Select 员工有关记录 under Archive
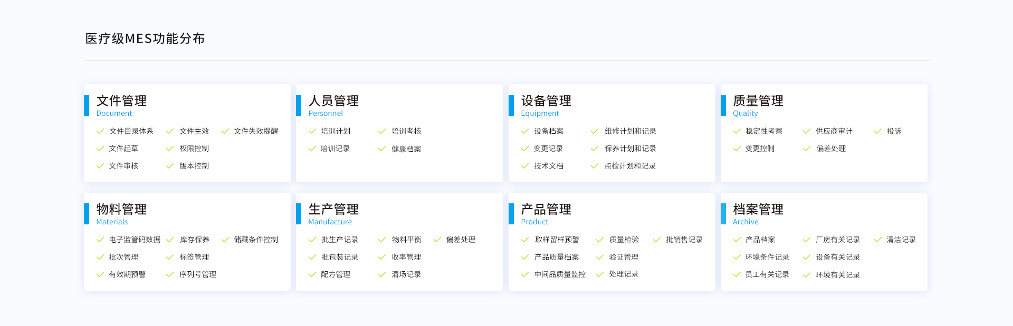Image resolution: width=1013 pixels, height=326 pixels. coord(767,274)
